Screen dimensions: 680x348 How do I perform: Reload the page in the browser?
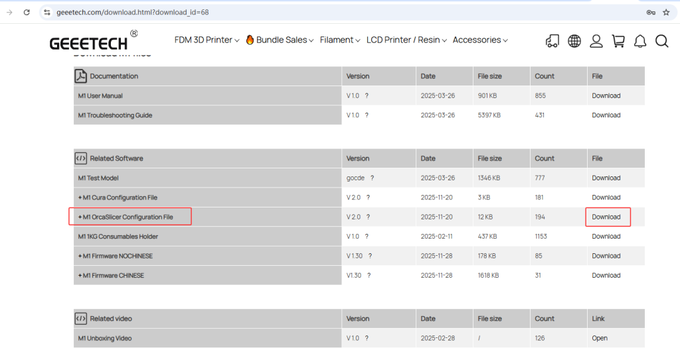coord(27,12)
